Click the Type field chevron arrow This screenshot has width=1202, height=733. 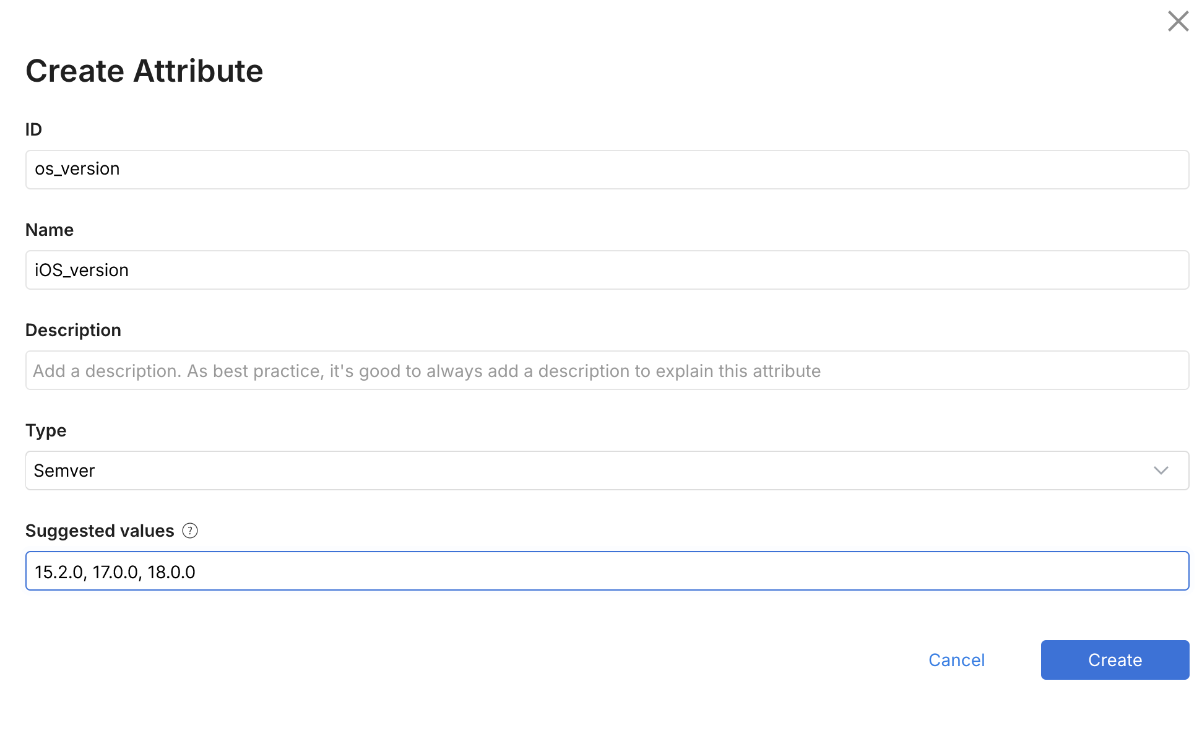click(x=1161, y=471)
